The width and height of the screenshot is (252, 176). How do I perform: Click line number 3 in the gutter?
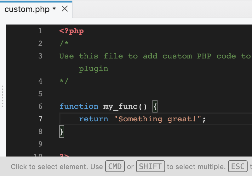(x=40, y=56)
